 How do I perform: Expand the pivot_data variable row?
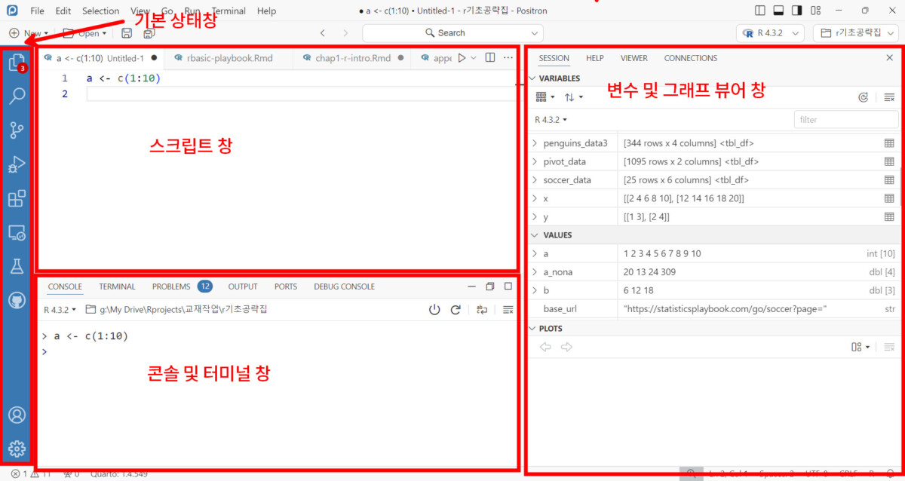click(x=535, y=161)
